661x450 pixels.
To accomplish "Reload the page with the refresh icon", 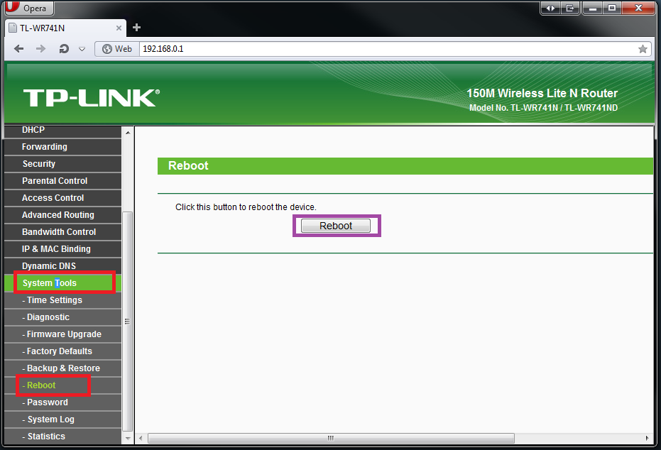I will tap(64, 49).
